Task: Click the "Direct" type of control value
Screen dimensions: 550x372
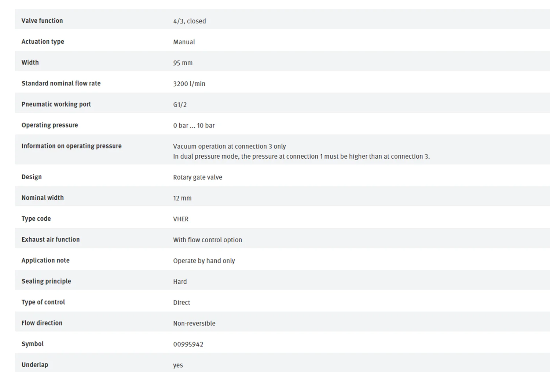Action: (x=181, y=303)
